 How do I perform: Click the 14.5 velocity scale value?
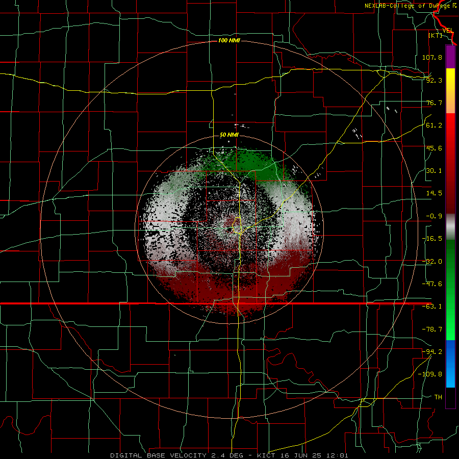434,193
